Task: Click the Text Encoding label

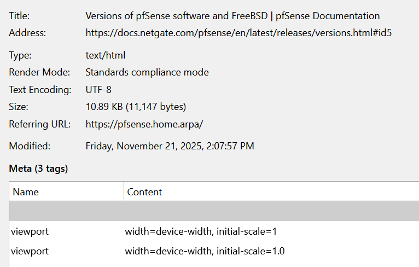Action: pyautogui.click(x=40, y=90)
